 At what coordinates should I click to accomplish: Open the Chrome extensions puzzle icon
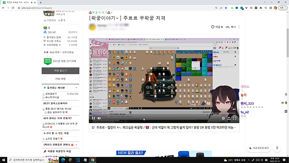(x=261, y=8)
